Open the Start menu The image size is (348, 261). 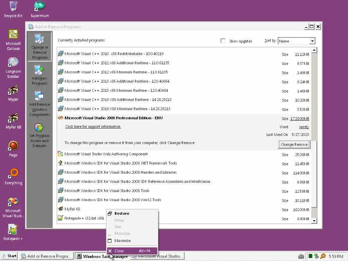pos(9,256)
